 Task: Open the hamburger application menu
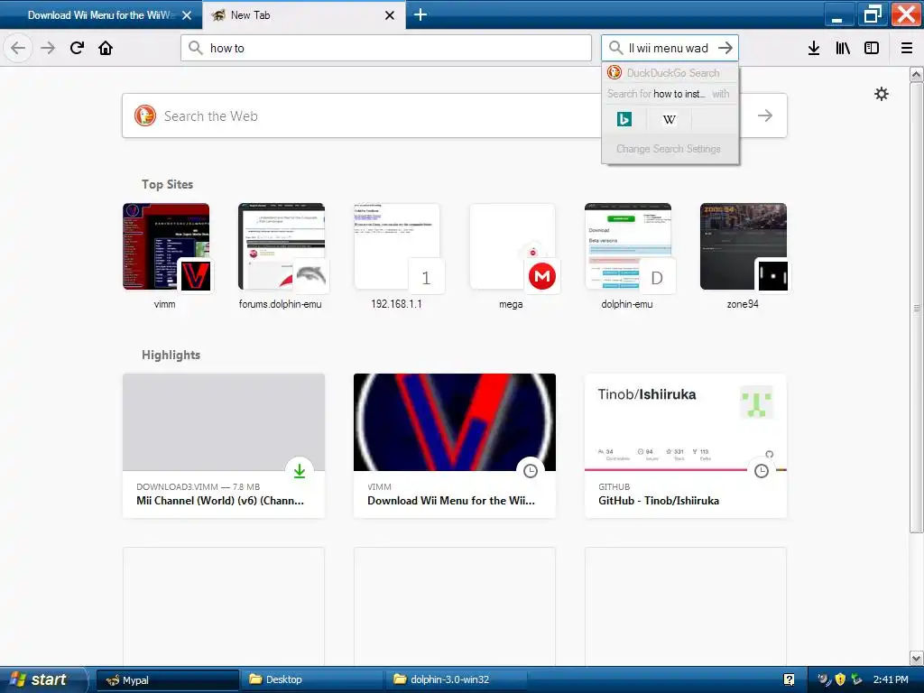[907, 48]
